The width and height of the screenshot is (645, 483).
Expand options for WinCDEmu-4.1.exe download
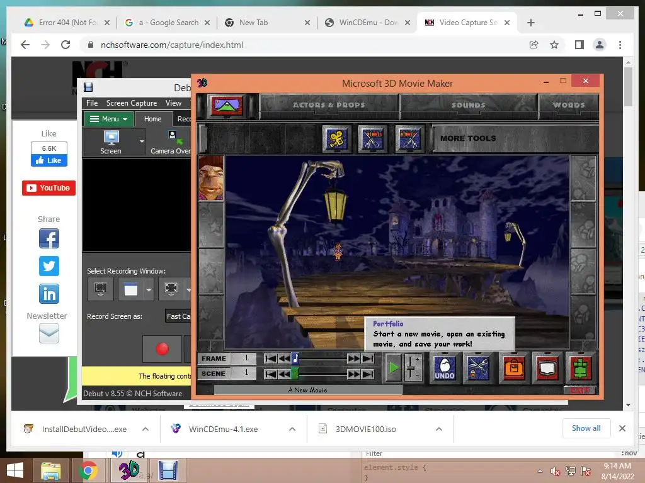(292, 429)
